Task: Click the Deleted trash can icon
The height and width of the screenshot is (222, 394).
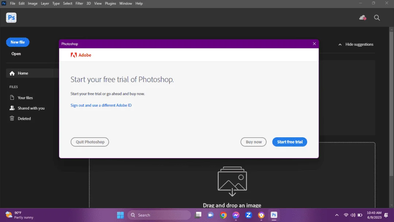Action: (x=12, y=118)
